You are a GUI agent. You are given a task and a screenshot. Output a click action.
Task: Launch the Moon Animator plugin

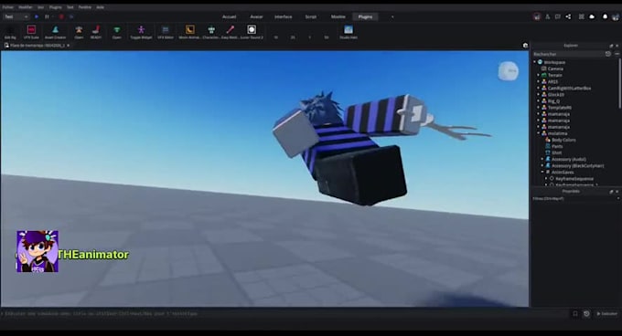[x=189, y=32]
